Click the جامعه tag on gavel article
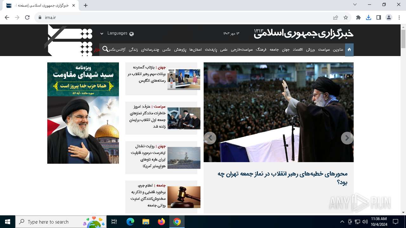The height and width of the screenshot is (228, 406). [161, 185]
